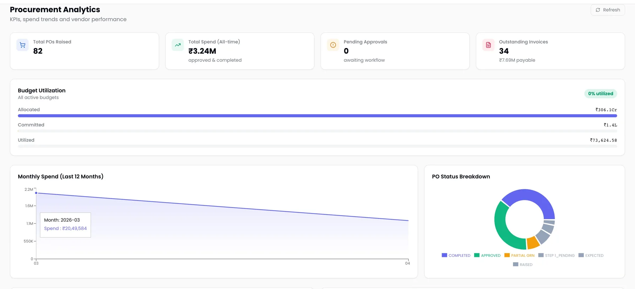
Task: Click the Monthly Spend (Last 12 Months) title
Action: (x=61, y=176)
